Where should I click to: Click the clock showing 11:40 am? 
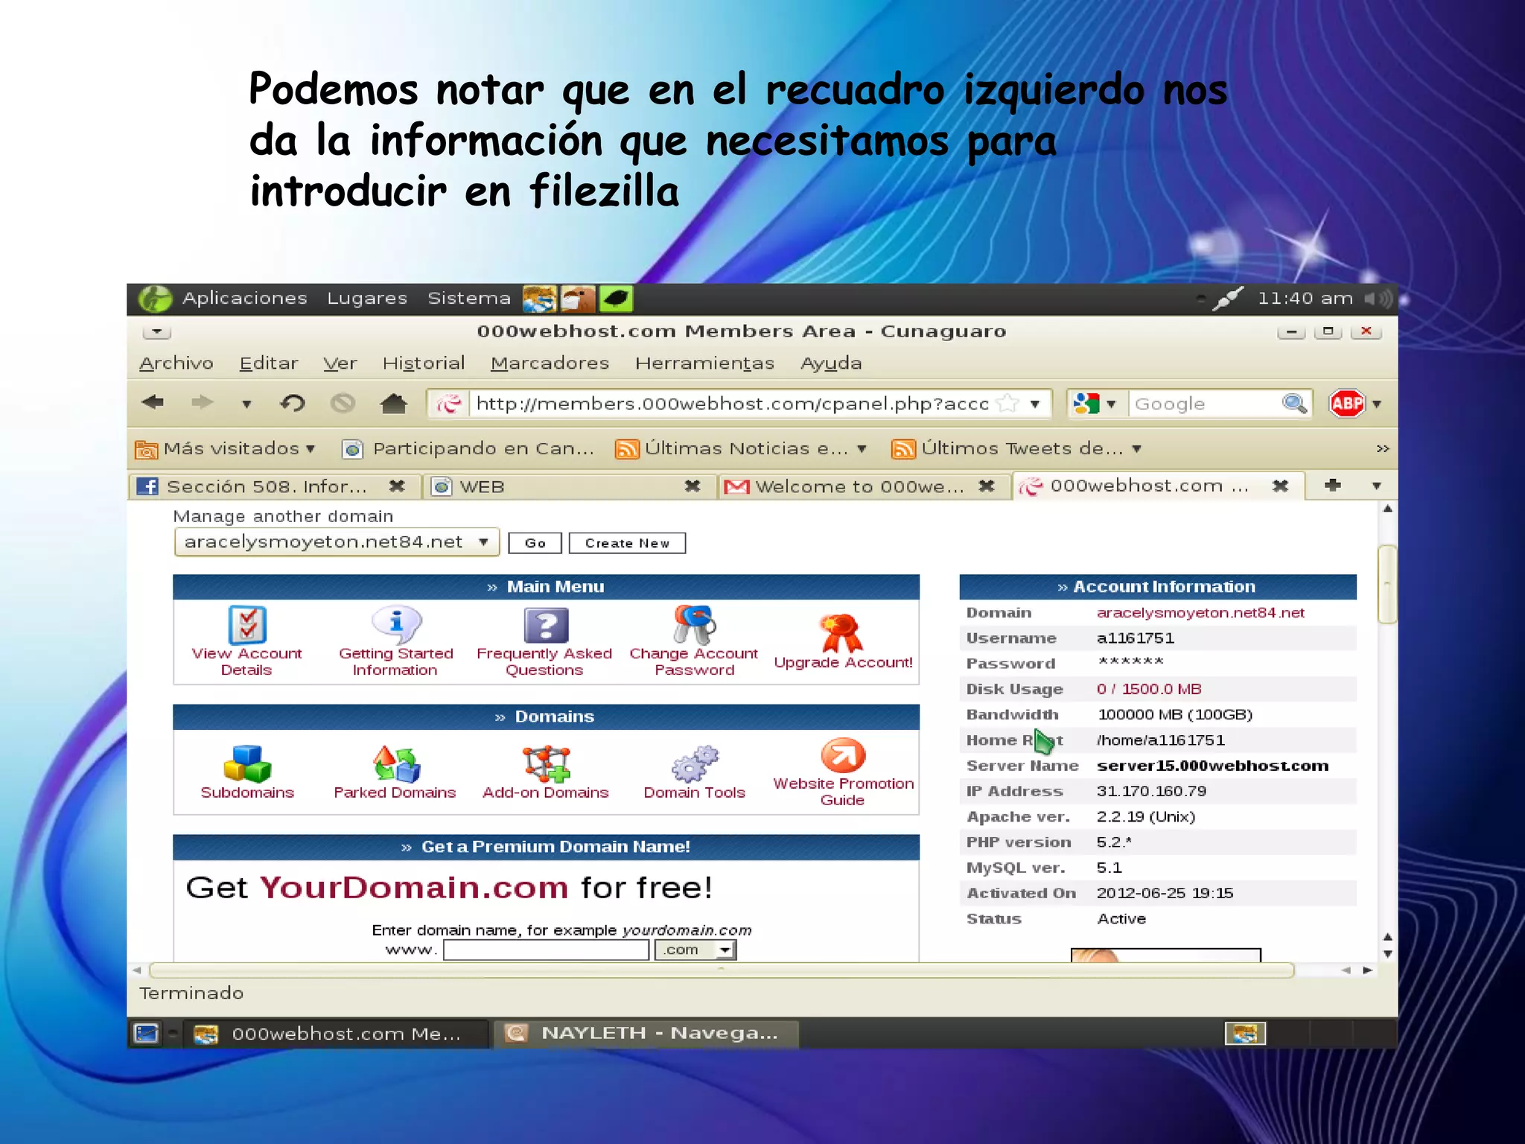1305,298
